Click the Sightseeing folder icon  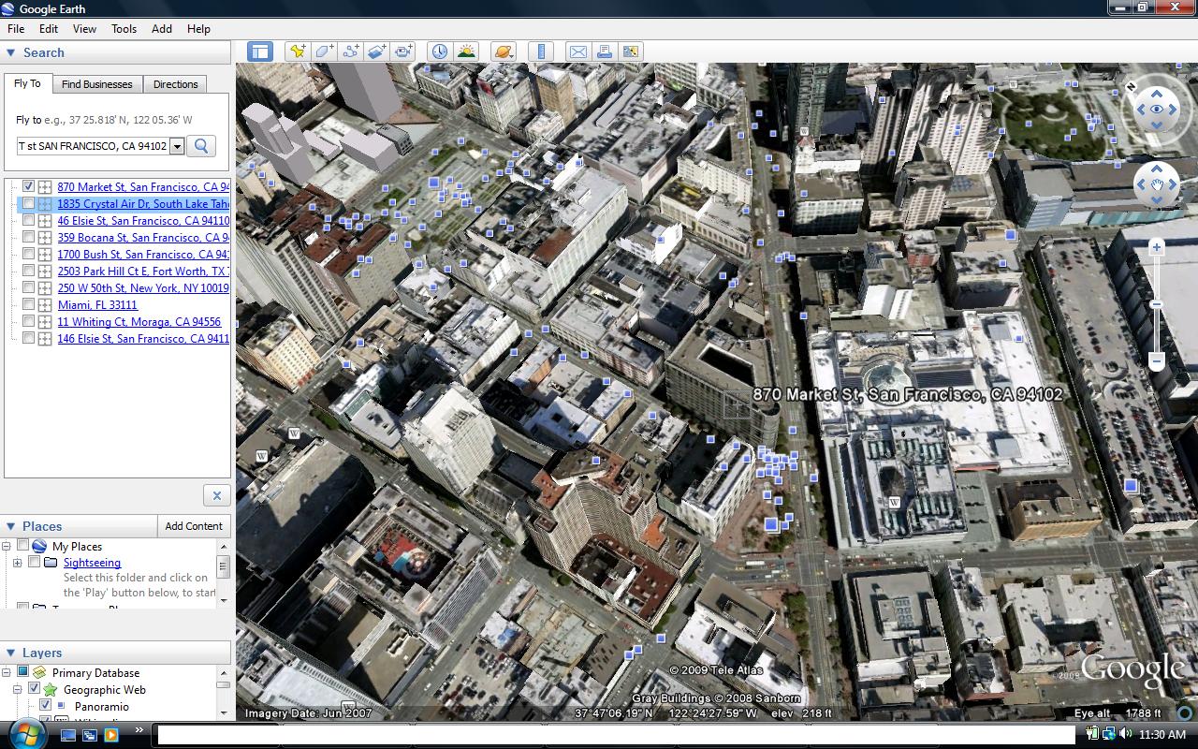tap(51, 563)
